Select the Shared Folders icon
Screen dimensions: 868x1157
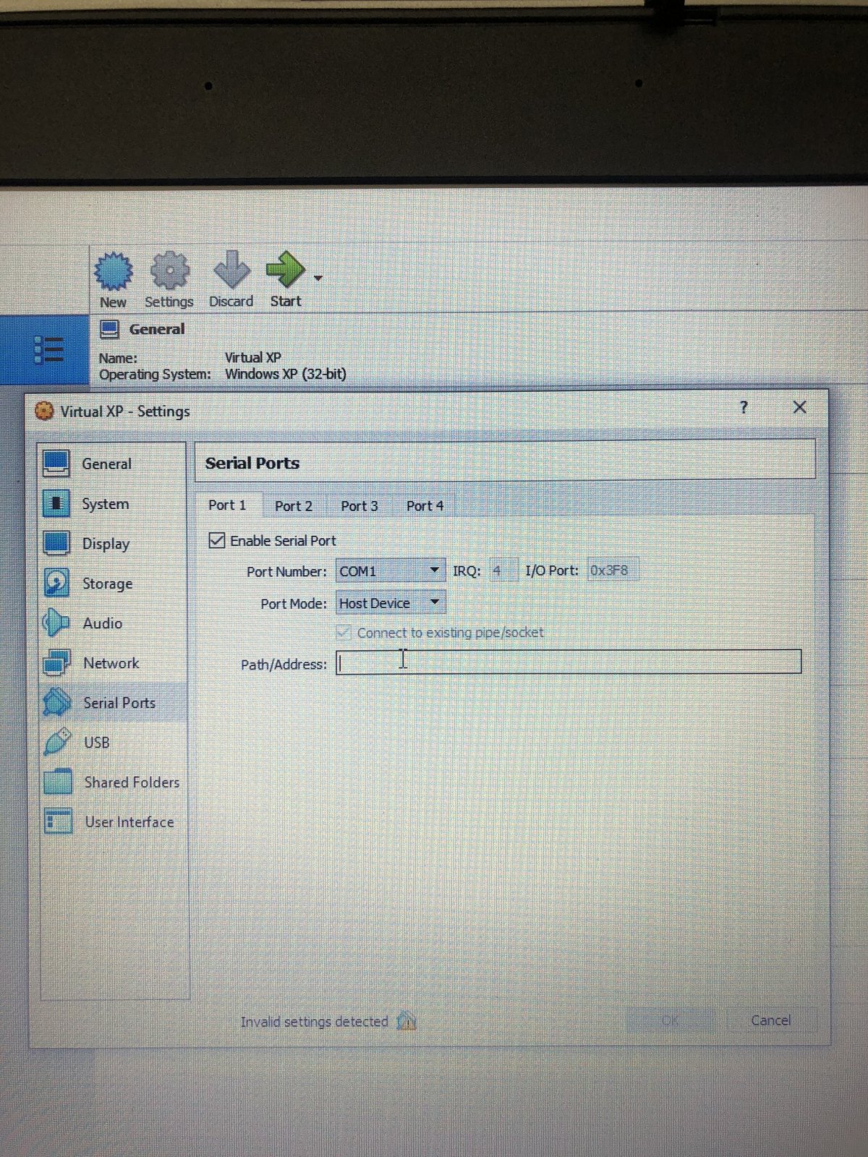58,782
